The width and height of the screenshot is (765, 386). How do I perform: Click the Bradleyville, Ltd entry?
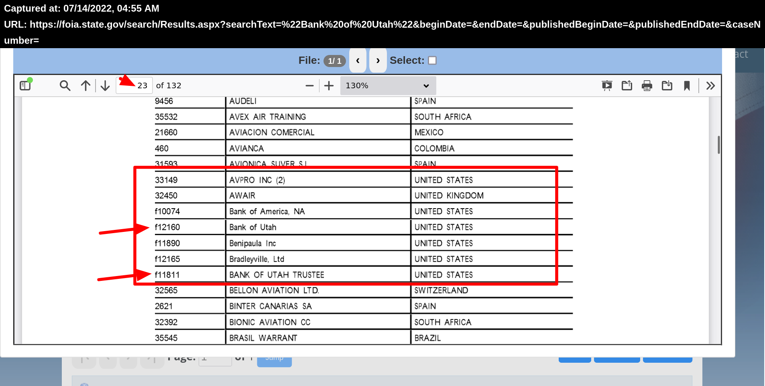pos(257,259)
